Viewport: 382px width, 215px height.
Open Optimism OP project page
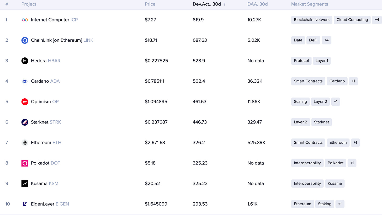click(45, 102)
